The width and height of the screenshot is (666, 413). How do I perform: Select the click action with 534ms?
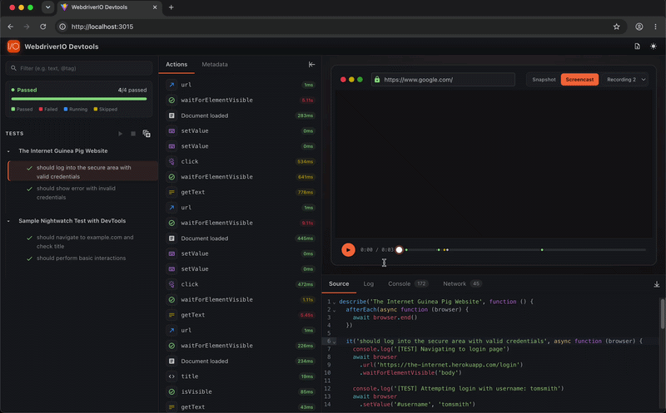(x=240, y=161)
